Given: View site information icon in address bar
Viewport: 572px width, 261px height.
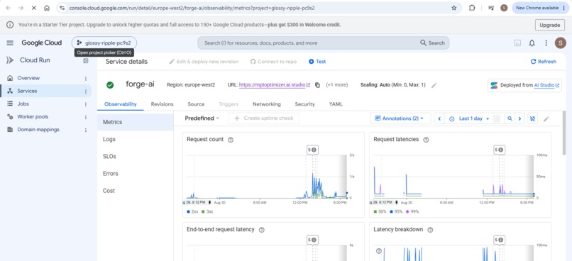Looking at the screenshot, I should coord(62,8).
